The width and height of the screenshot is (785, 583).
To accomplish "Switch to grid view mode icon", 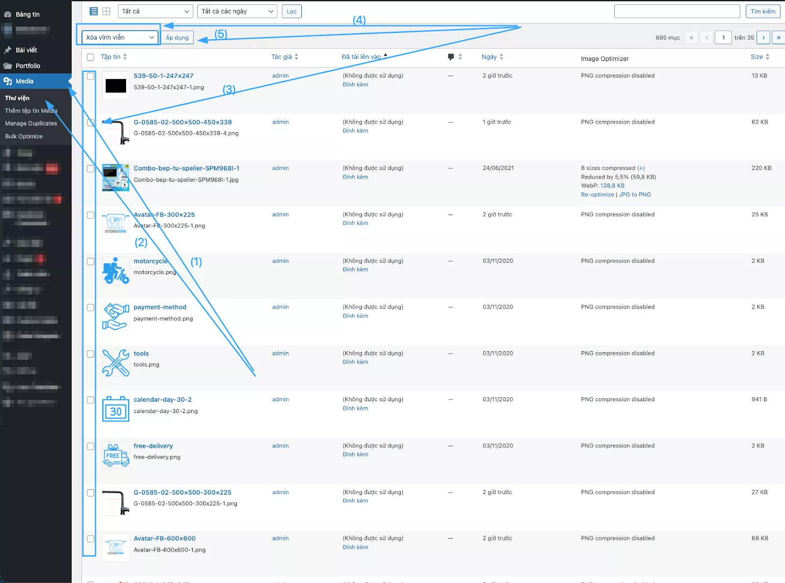I will [x=106, y=11].
